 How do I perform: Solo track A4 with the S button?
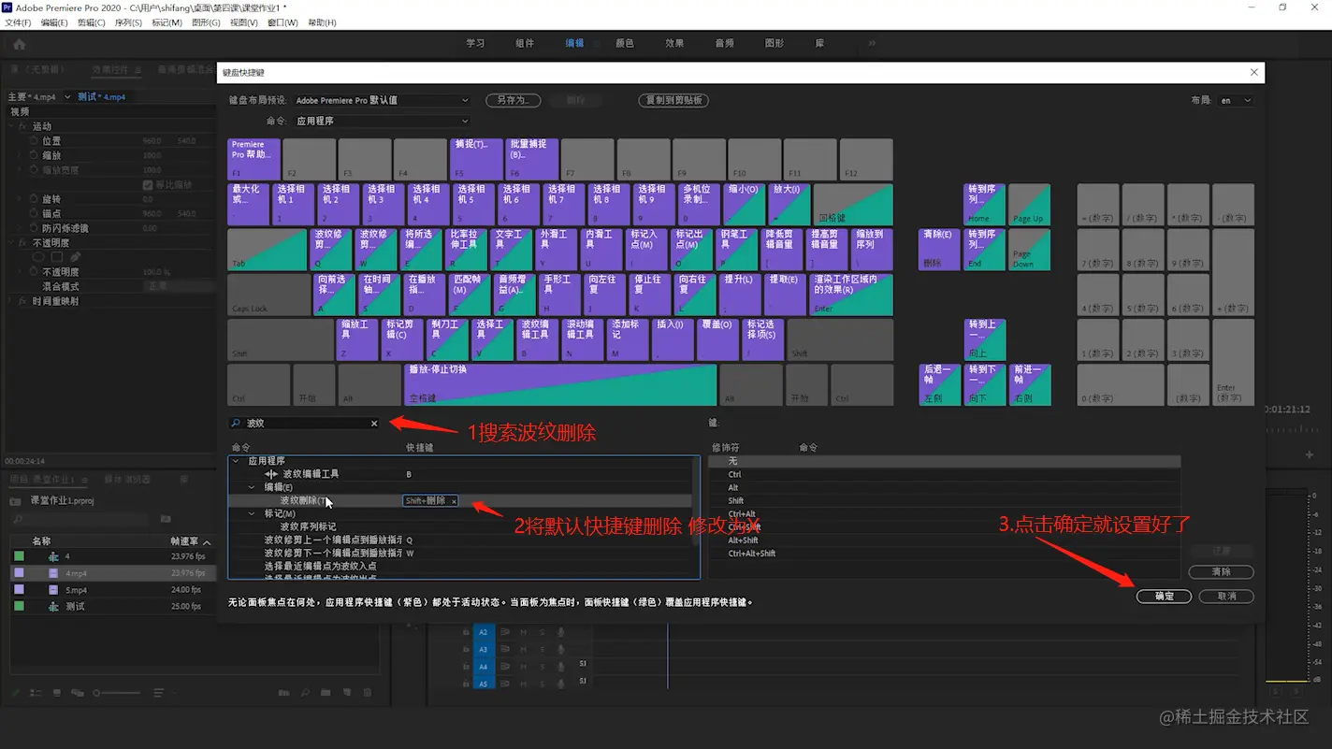point(541,667)
